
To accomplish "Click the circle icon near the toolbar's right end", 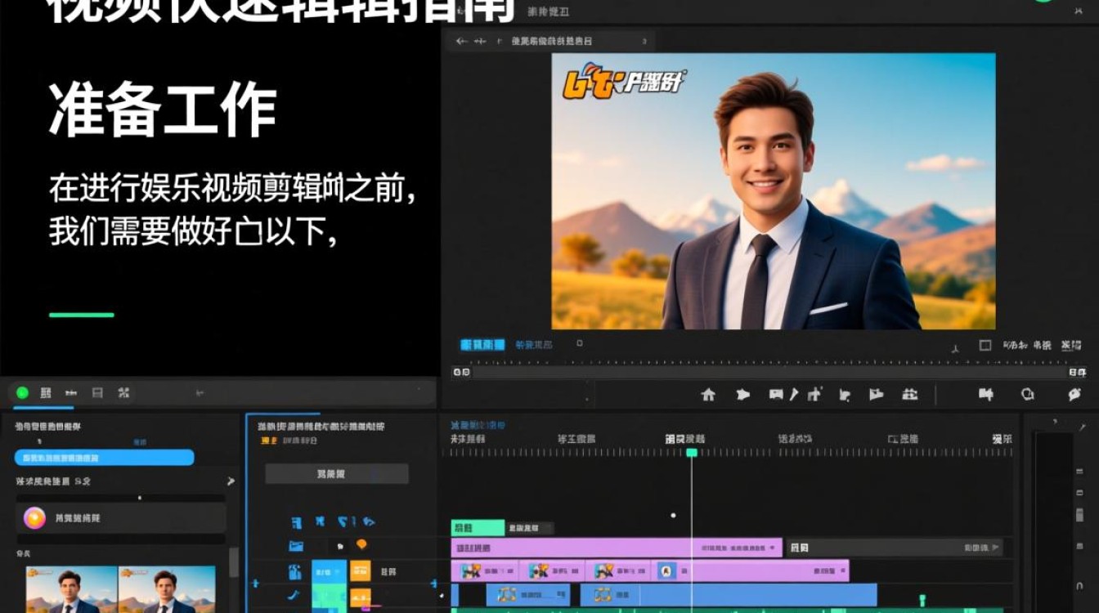I will click(x=1028, y=395).
